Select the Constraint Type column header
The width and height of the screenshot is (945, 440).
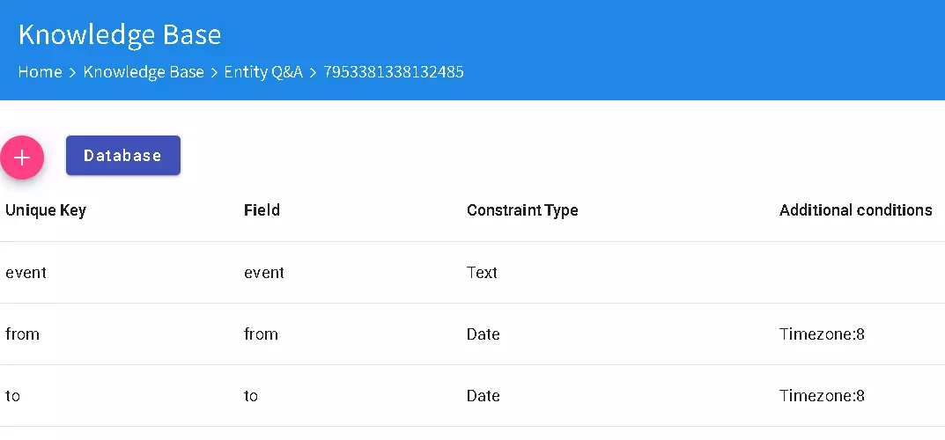(x=522, y=210)
